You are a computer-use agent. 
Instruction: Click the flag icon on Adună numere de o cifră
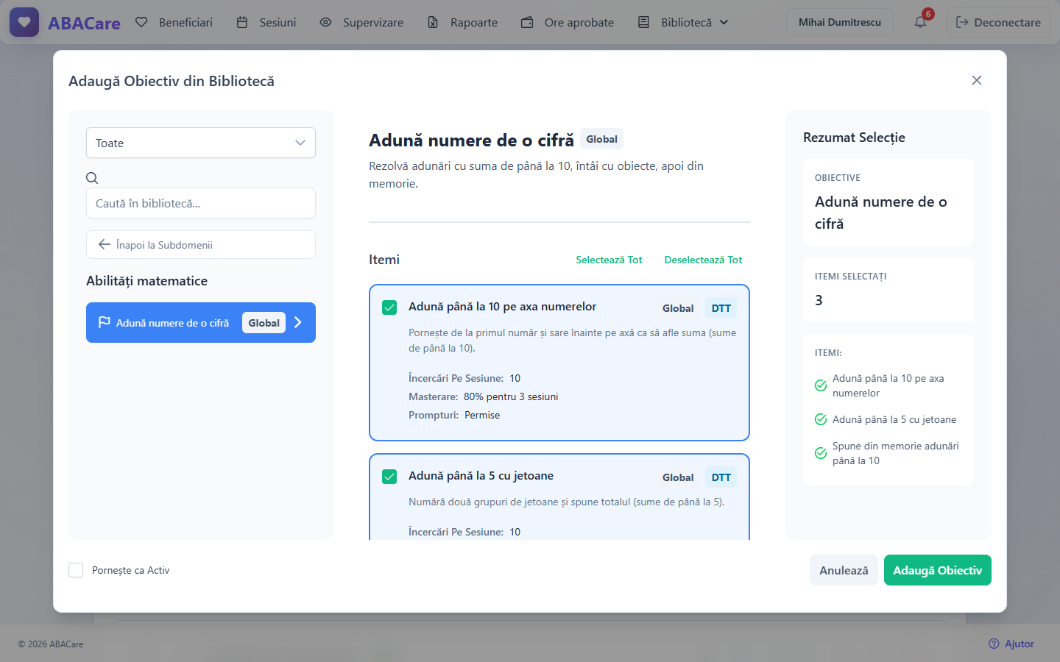tap(105, 322)
